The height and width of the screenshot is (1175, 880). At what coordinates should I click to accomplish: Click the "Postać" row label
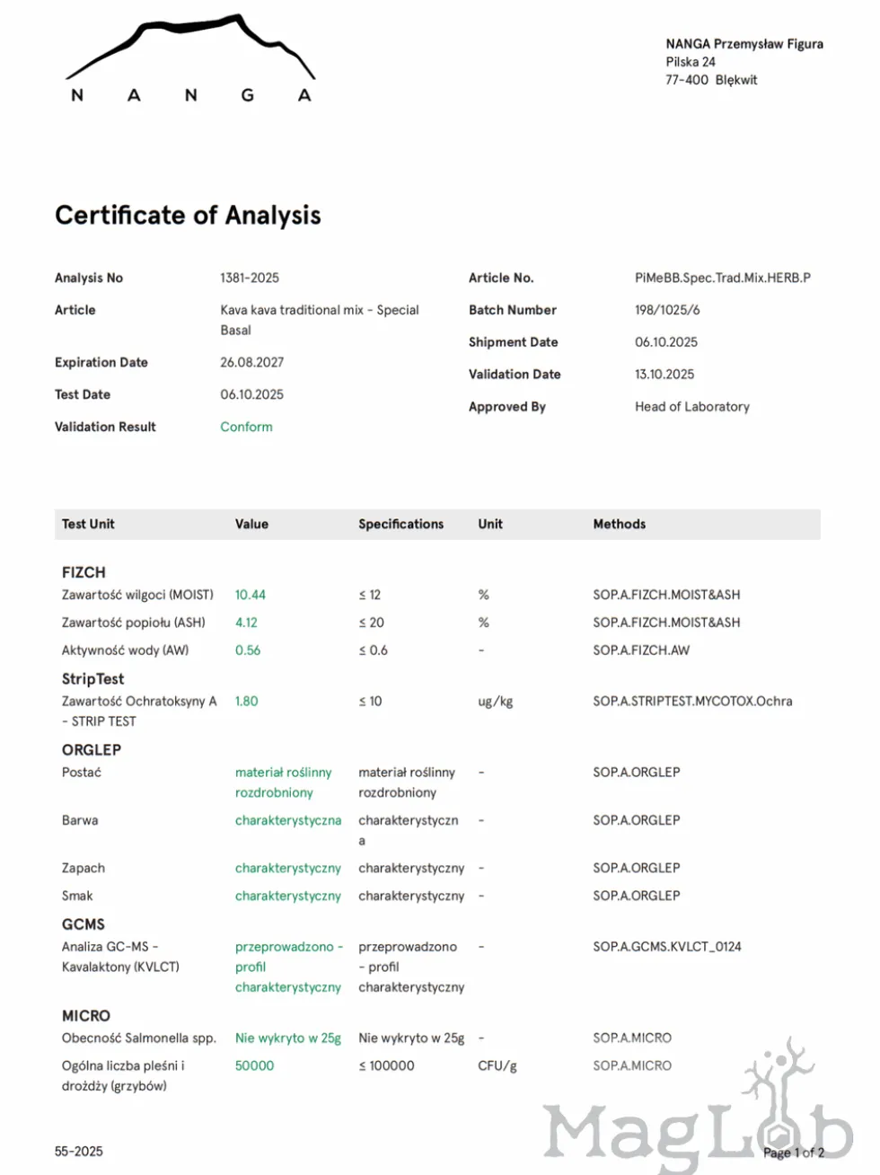point(82,773)
